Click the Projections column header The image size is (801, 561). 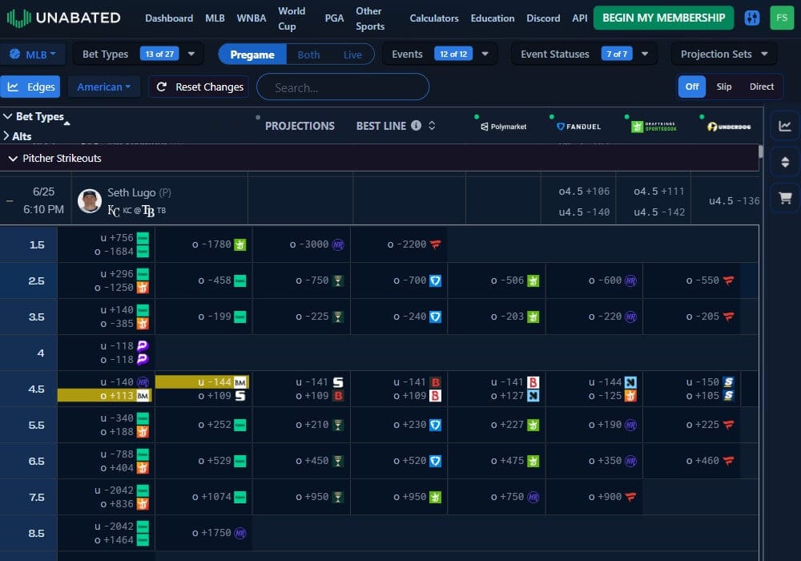pos(300,126)
